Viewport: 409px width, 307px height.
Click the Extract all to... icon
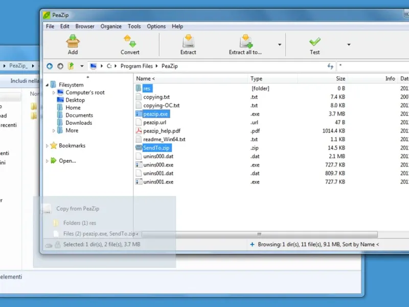click(245, 41)
